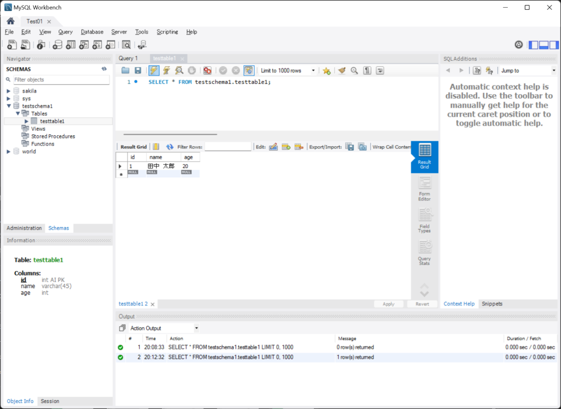Open the Database menu
The image size is (561, 409).
click(x=92, y=32)
